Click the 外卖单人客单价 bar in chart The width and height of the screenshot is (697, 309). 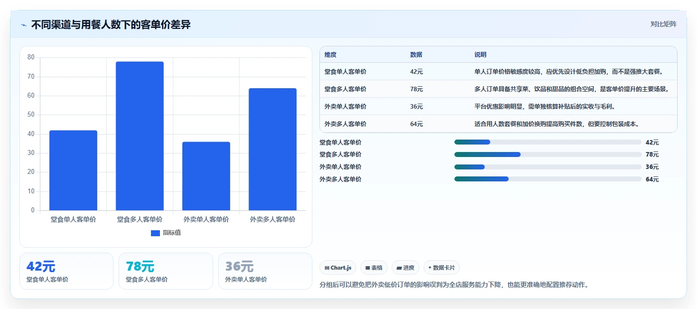206,176
